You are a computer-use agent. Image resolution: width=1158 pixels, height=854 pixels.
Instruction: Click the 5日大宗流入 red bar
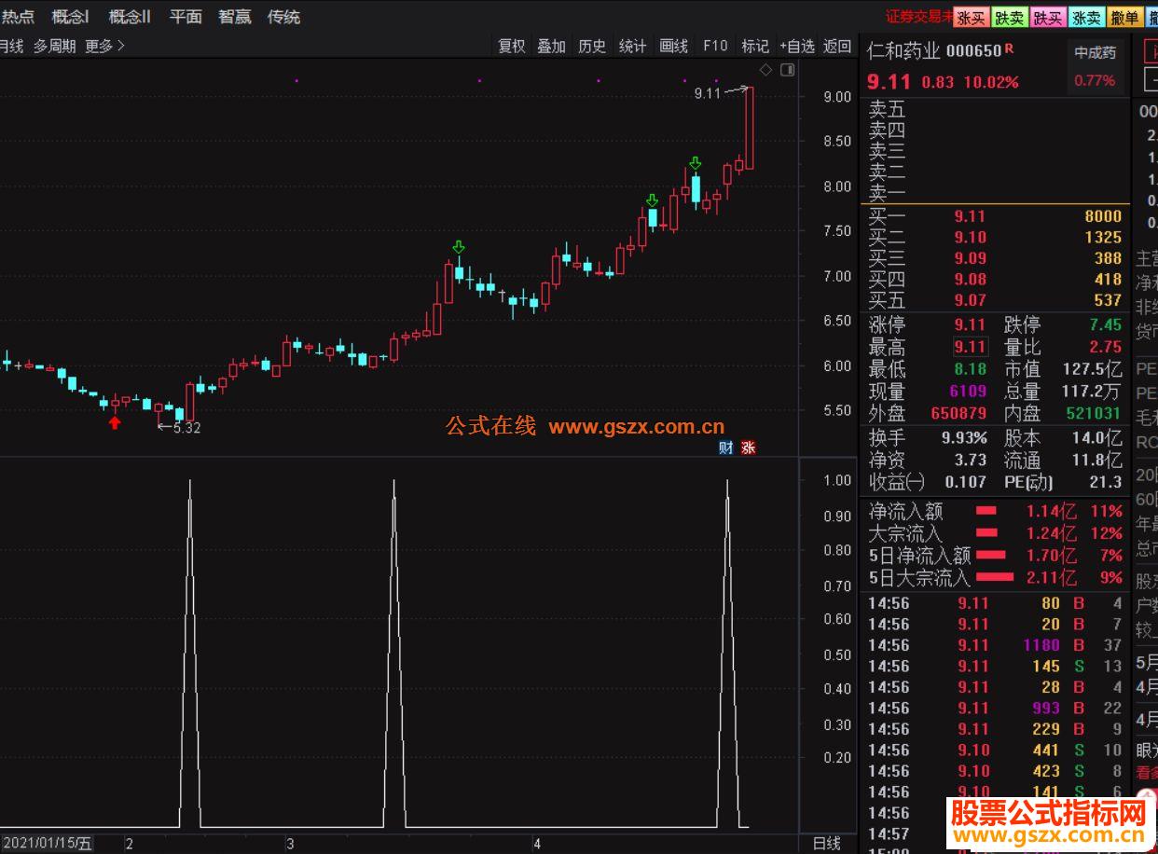coord(994,577)
